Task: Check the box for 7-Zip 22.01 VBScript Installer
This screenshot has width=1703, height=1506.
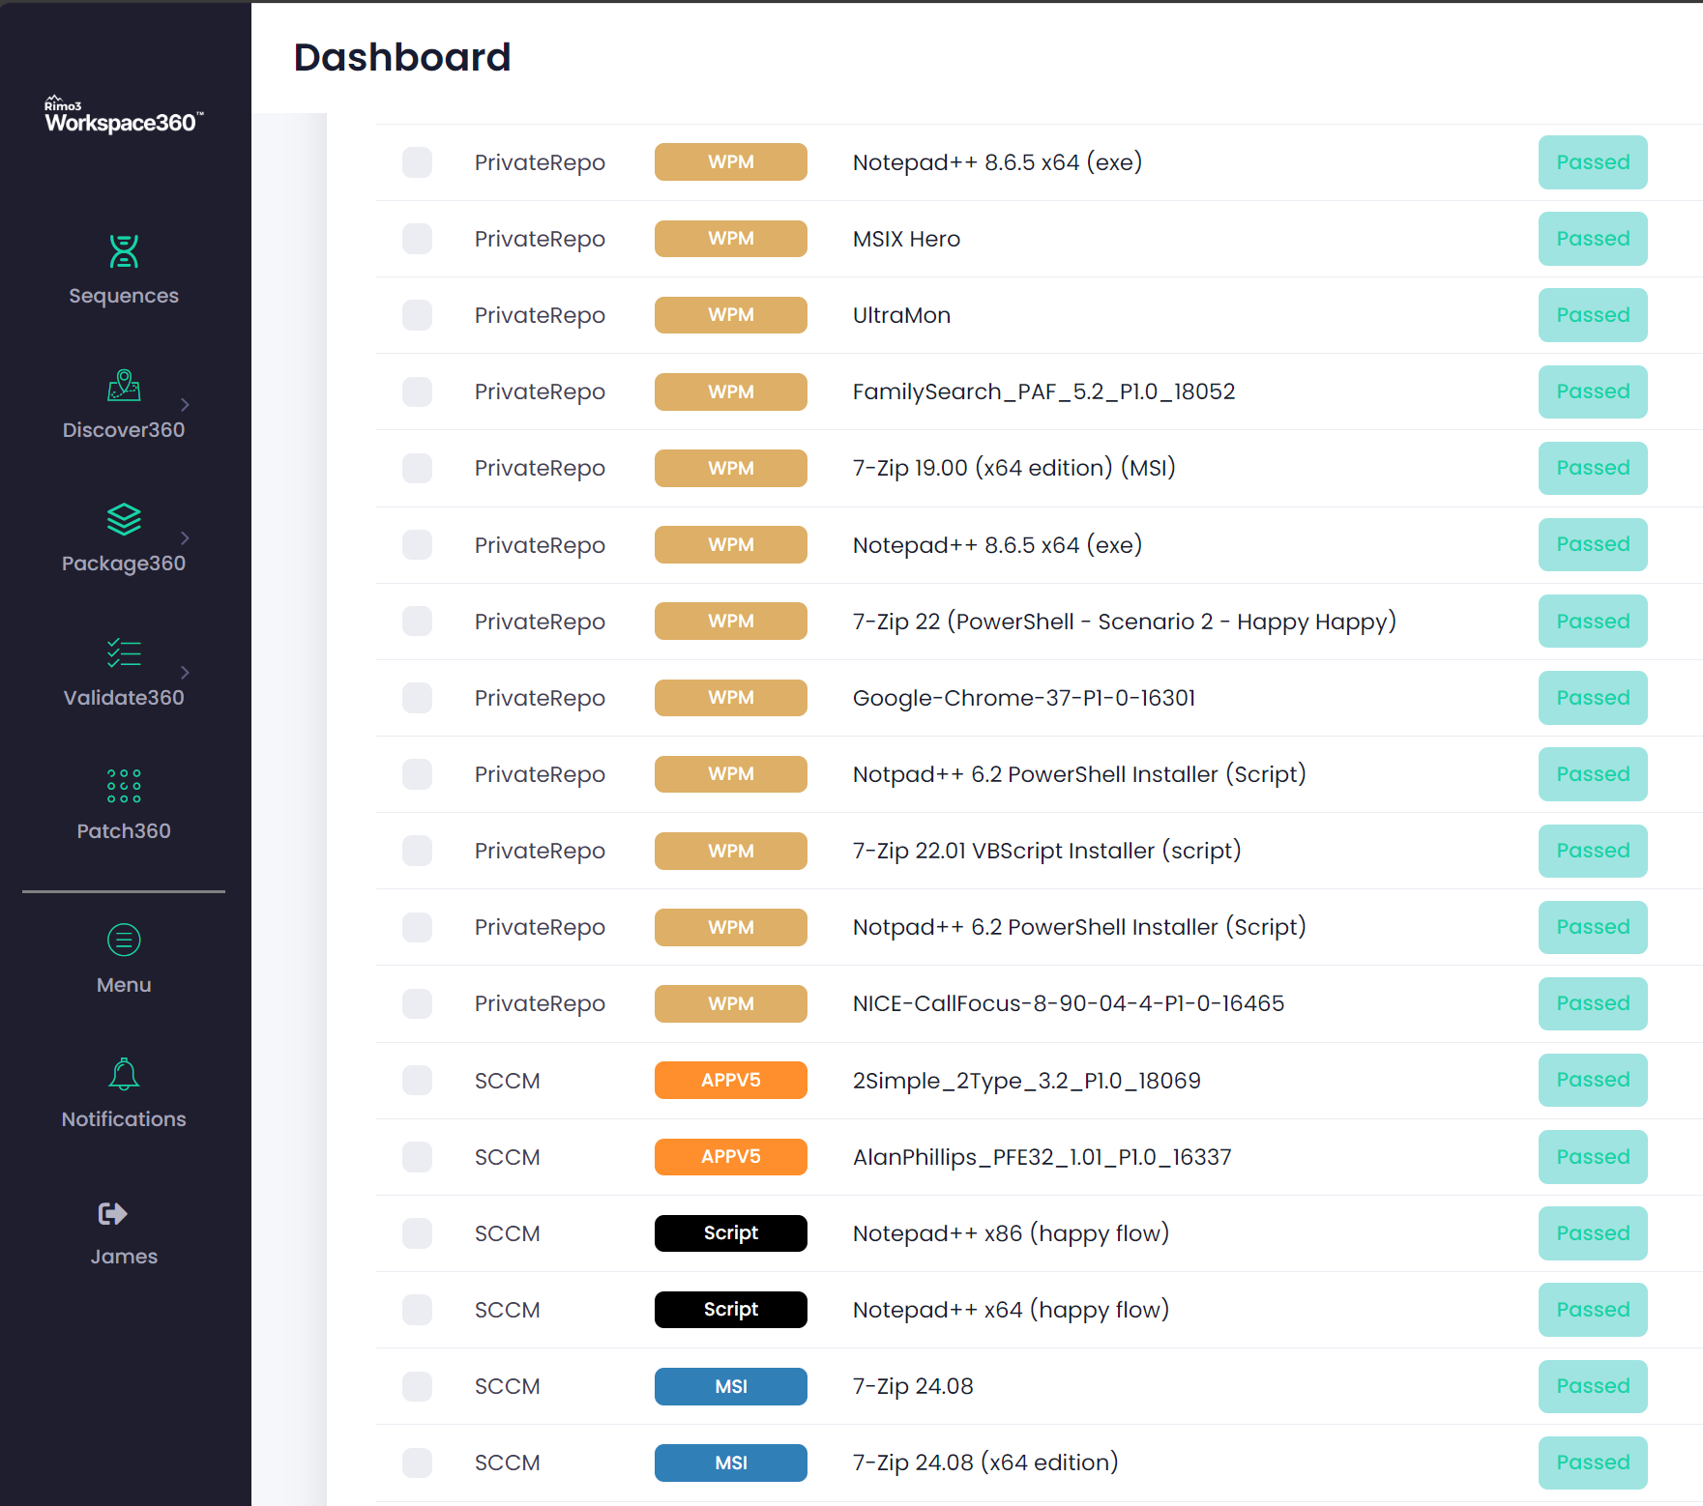Action: click(x=417, y=851)
